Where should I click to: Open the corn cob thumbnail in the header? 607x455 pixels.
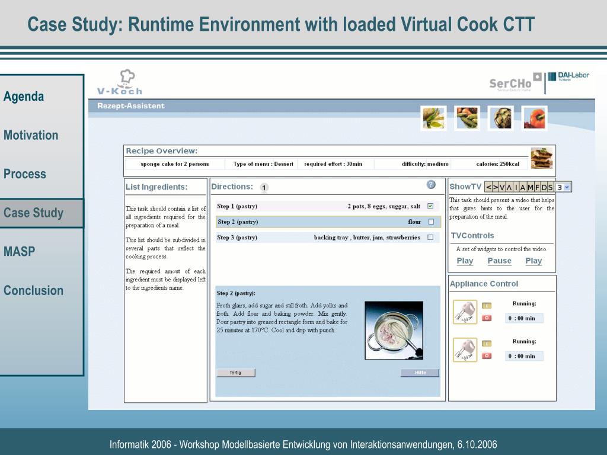[x=433, y=118]
